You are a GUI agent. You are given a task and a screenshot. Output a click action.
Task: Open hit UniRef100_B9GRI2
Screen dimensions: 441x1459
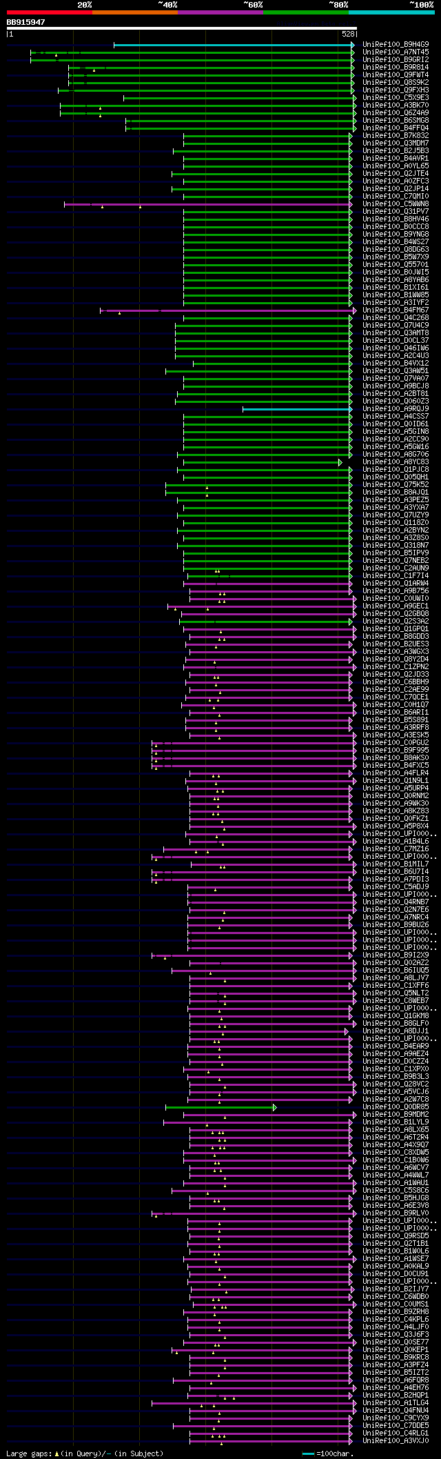[396, 60]
